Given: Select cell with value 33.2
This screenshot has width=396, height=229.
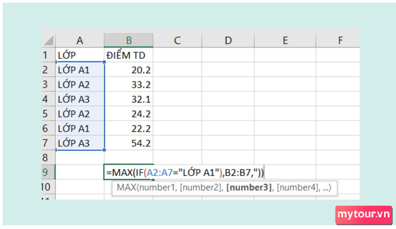Looking at the screenshot, I should click(x=128, y=84).
